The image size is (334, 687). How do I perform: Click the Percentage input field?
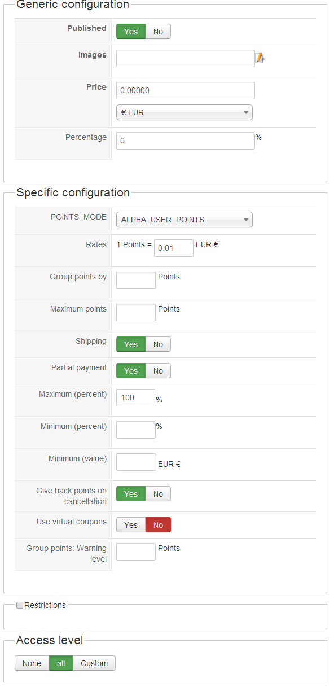pos(186,141)
